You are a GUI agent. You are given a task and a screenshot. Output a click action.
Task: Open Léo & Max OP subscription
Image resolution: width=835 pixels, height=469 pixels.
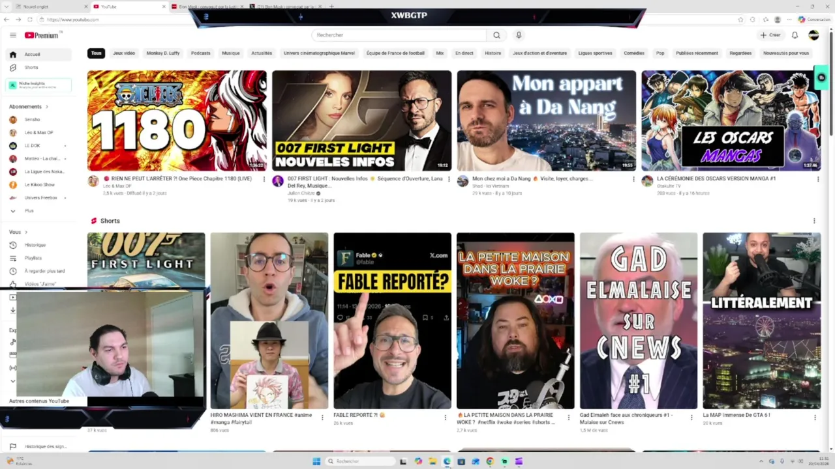[x=39, y=133]
